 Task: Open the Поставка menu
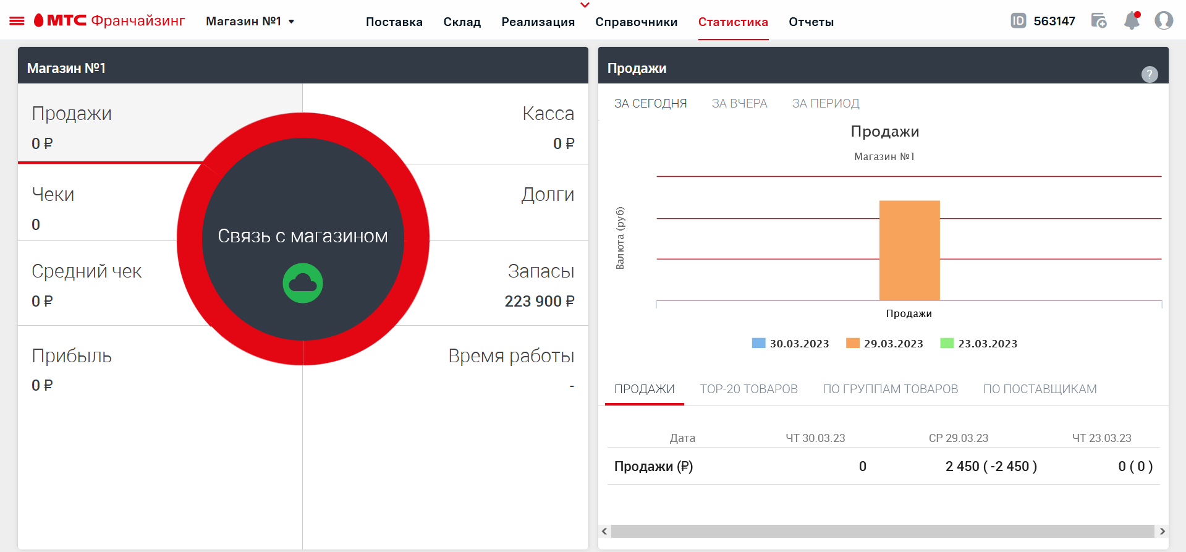click(394, 22)
